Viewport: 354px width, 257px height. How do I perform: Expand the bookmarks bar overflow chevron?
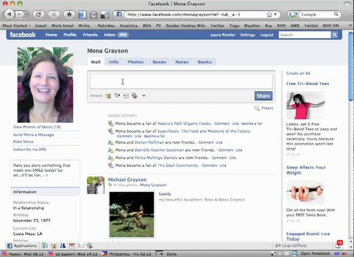[350, 25]
